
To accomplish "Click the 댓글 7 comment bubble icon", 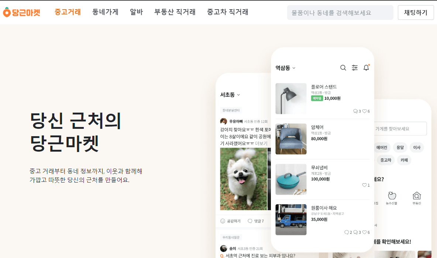I will point(250,221).
